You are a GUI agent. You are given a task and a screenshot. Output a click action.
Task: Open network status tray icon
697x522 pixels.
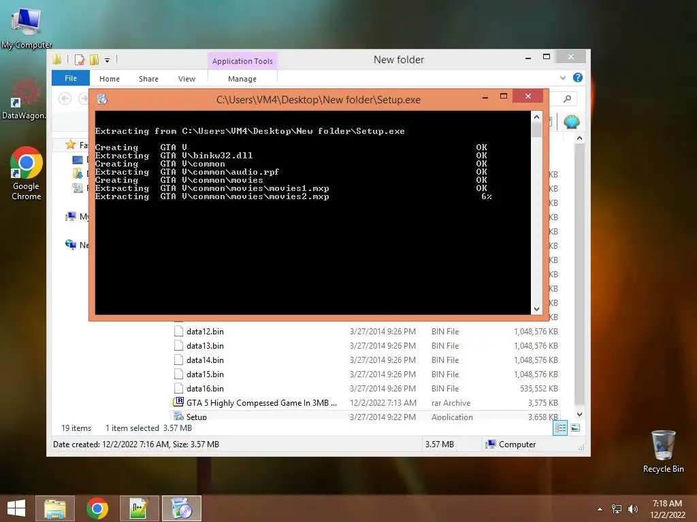[617, 509]
